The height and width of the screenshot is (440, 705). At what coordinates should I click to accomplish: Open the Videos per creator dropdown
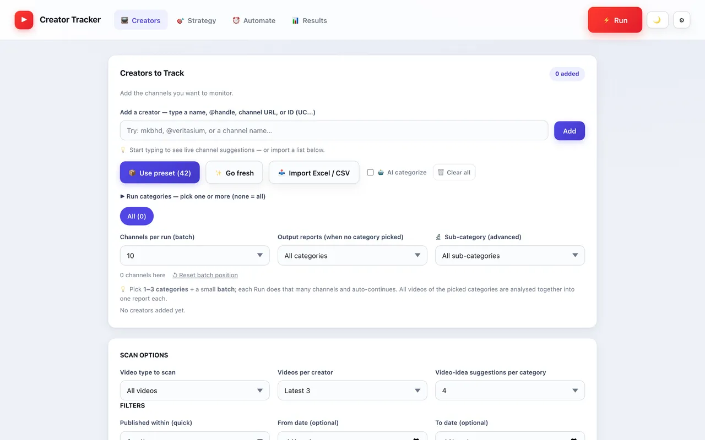pyautogui.click(x=352, y=391)
